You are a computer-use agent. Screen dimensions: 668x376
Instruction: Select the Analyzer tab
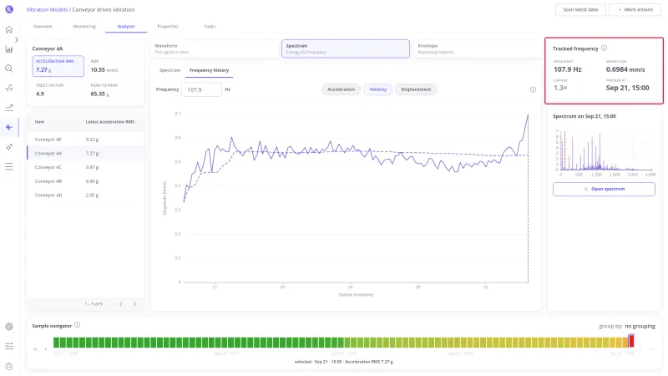pos(126,27)
